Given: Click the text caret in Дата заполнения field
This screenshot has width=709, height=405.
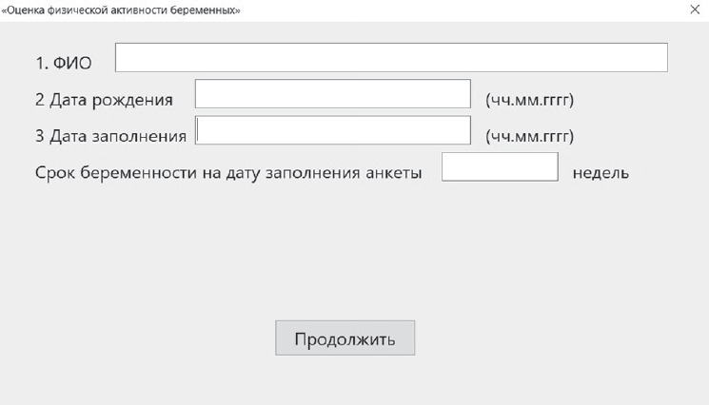Looking at the screenshot, I should 198,130.
